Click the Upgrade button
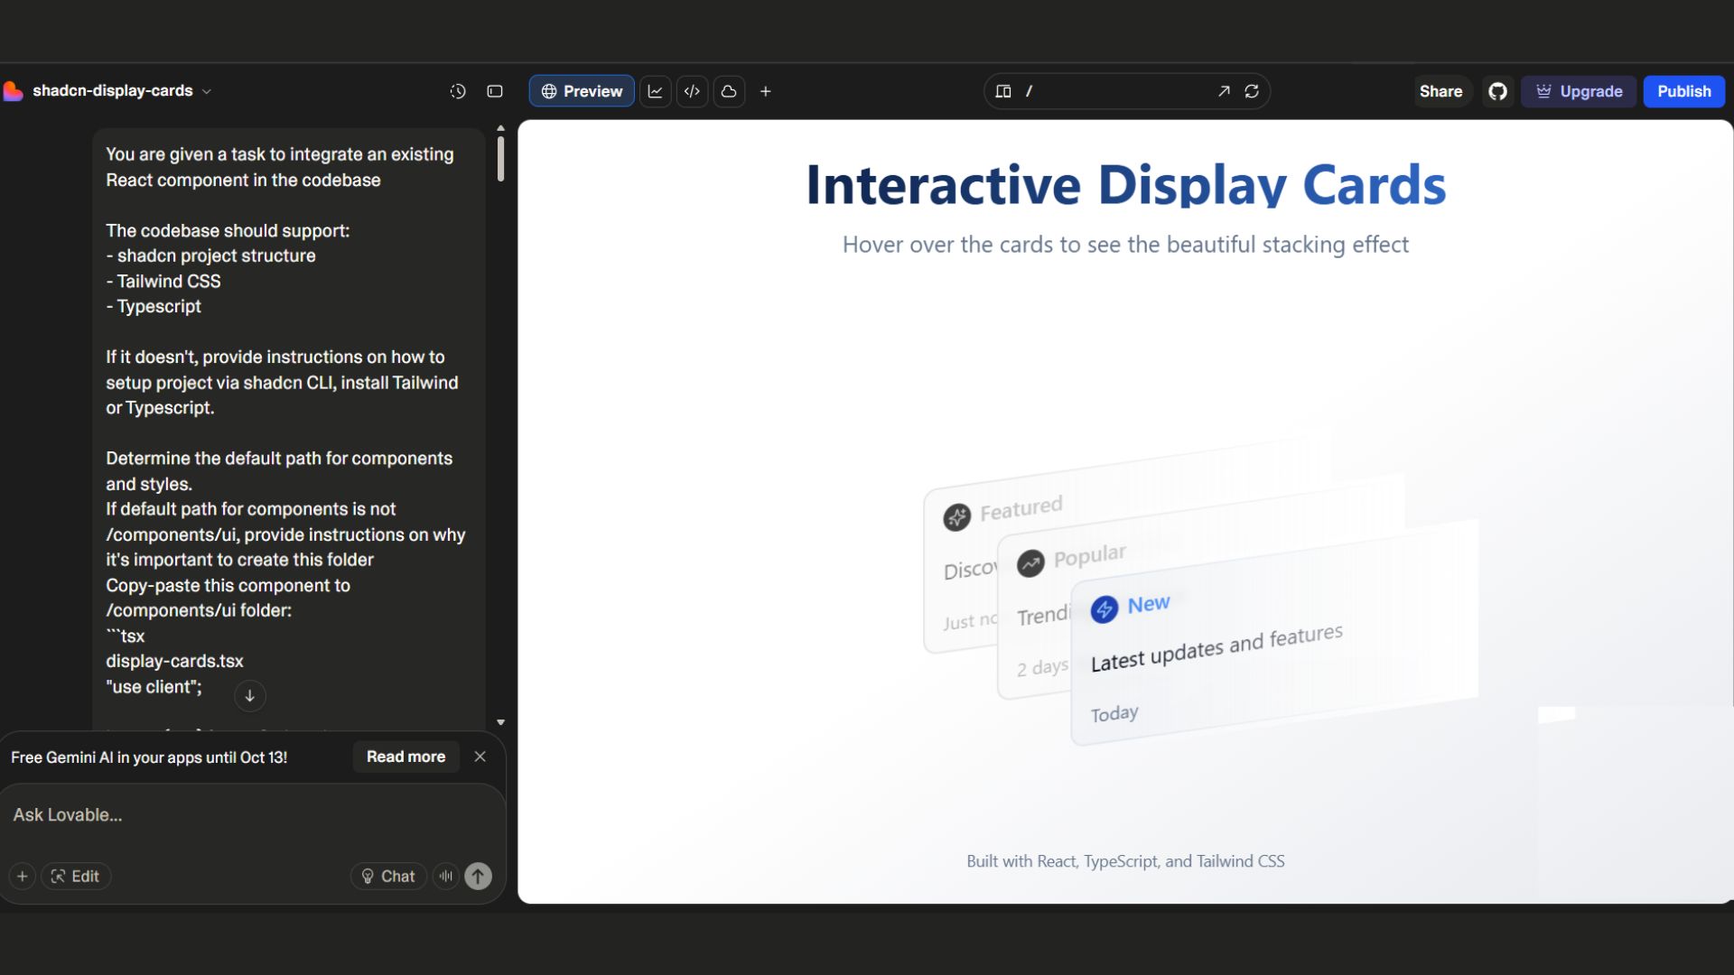The width and height of the screenshot is (1734, 975). coord(1579,91)
